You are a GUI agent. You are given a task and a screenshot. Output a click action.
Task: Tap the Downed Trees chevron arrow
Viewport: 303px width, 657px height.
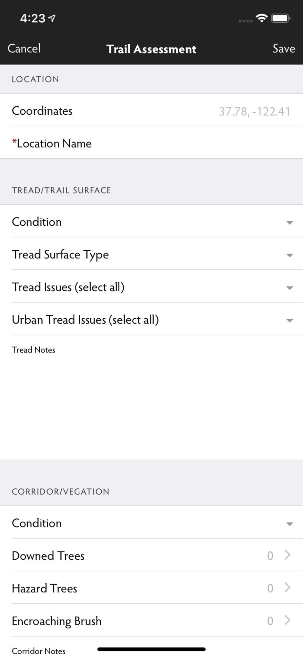click(288, 555)
